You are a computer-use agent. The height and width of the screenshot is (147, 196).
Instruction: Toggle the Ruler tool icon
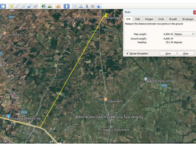[x=66, y=6]
